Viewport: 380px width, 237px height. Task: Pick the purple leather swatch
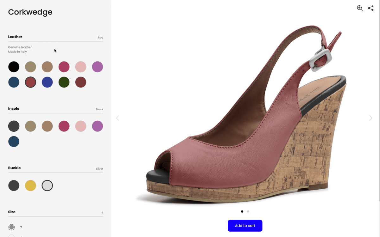98,67
